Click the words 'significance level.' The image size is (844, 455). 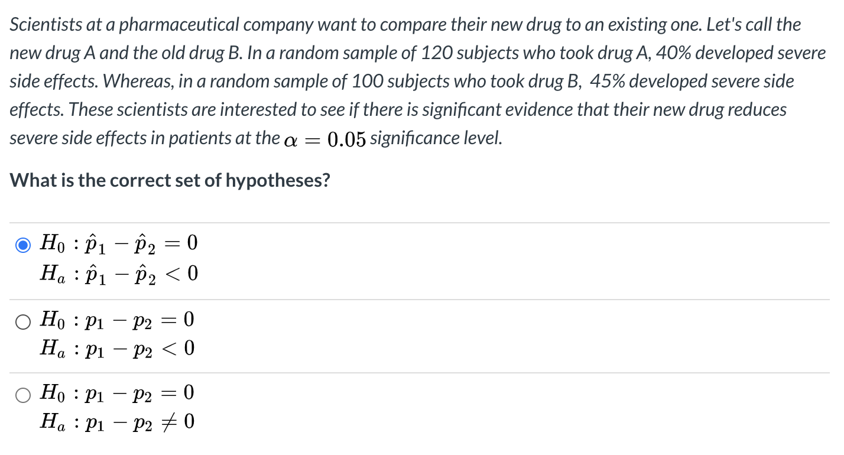(437, 138)
